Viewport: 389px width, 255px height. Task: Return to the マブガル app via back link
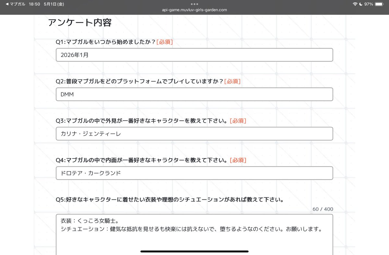(16, 4)
